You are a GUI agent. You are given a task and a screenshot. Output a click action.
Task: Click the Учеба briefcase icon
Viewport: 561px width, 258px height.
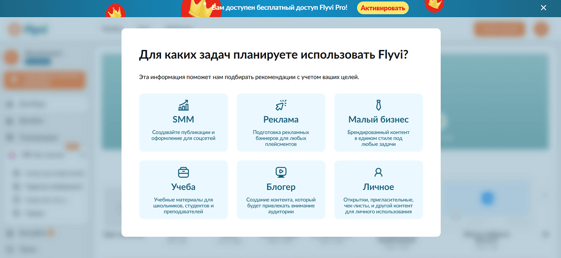point(184,172)
